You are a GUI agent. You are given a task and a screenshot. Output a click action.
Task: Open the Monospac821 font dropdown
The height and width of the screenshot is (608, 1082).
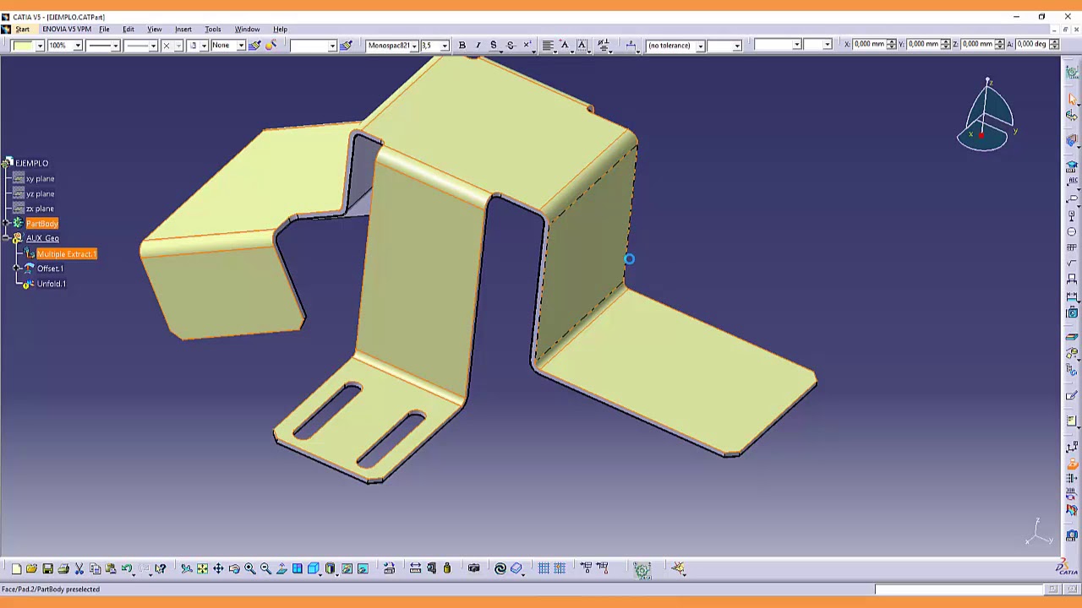414,45
